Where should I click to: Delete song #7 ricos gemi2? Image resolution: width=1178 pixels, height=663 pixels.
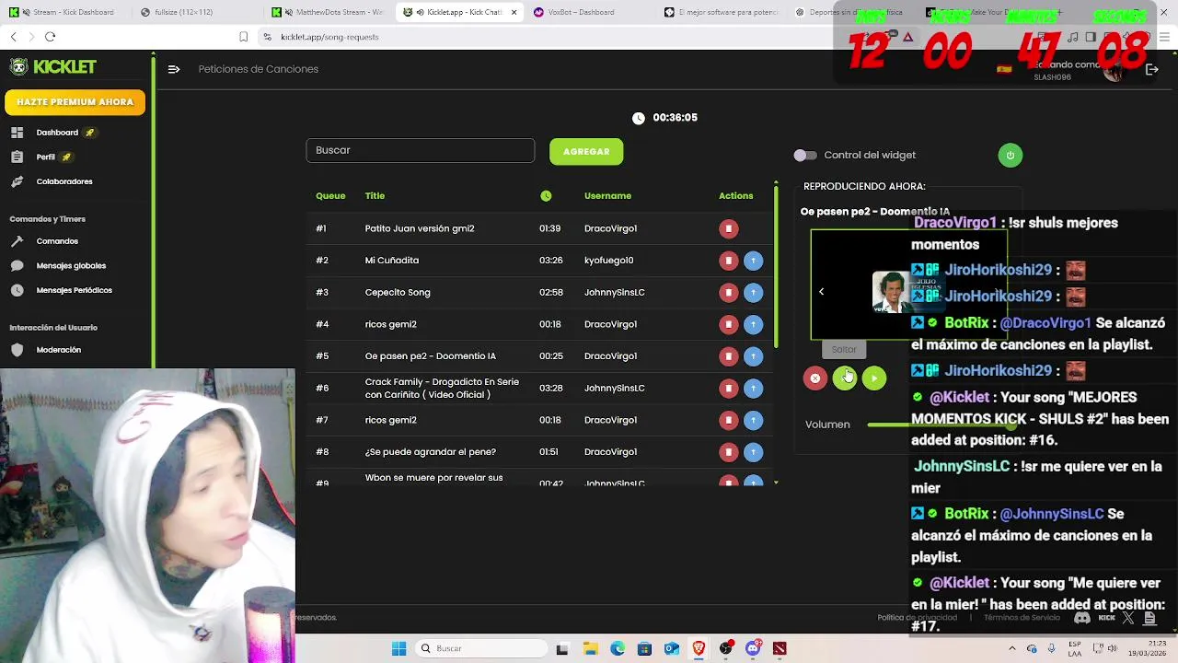click(x=728, y=420)
